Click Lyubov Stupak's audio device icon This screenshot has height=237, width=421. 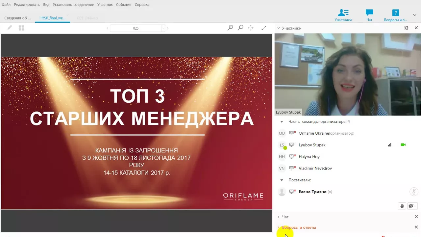[291, 145]
